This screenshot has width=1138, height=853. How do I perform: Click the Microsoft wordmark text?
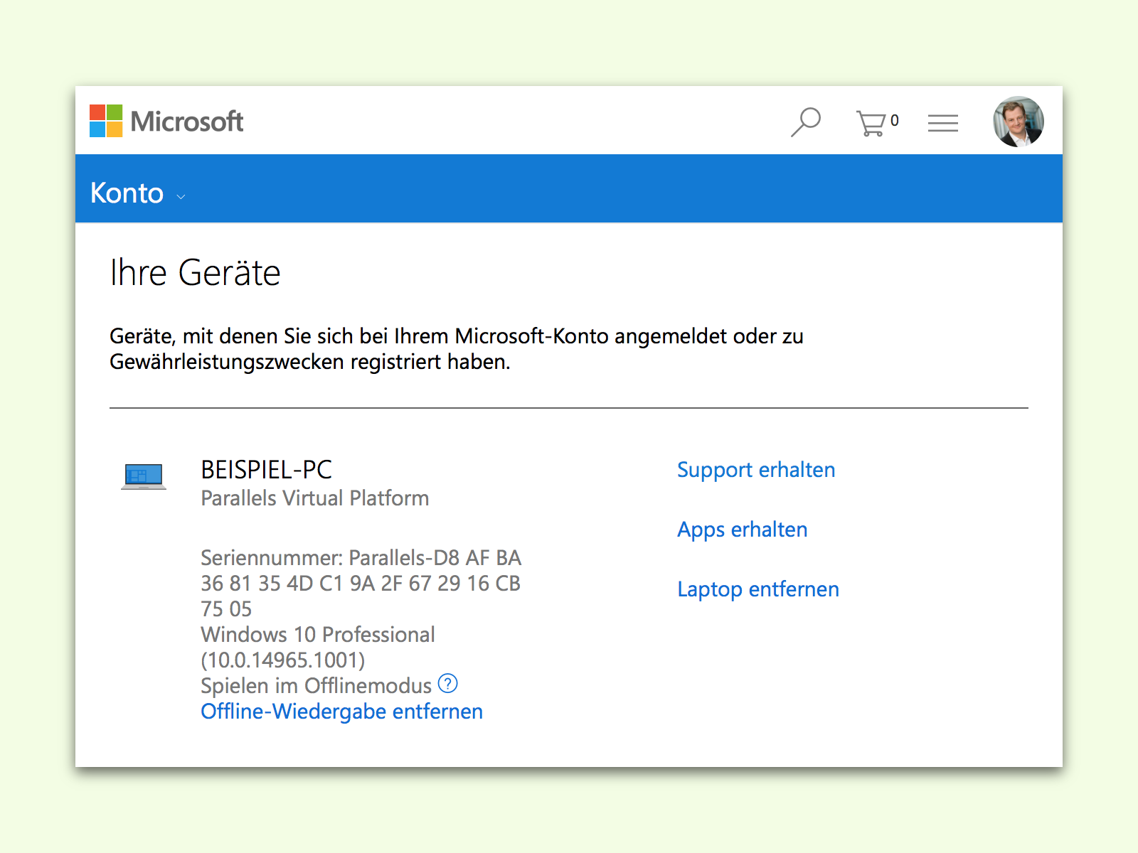tap(187, 122)
